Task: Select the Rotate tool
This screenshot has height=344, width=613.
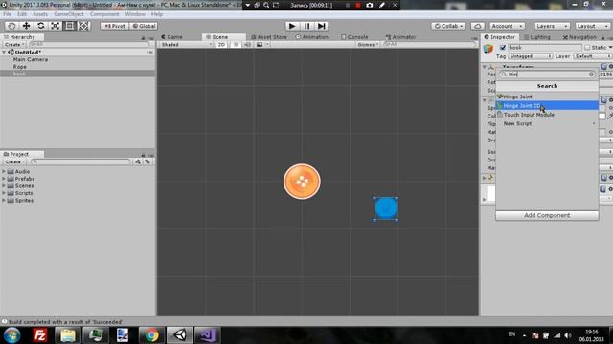Action: click(40, 26)
